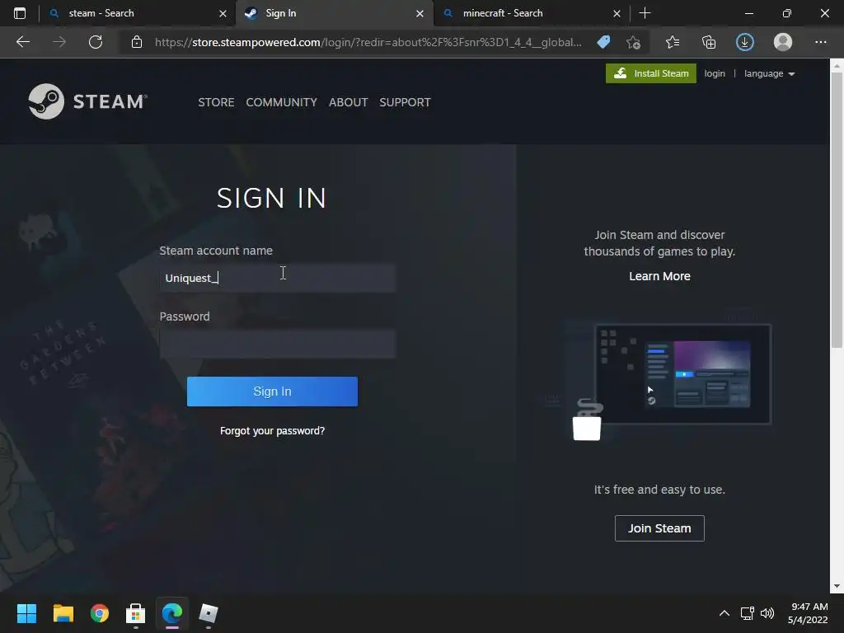This screenshot has width=844, height=633.
Task: Open Microsoft Store from taskbar
Action: coord(136,613)
